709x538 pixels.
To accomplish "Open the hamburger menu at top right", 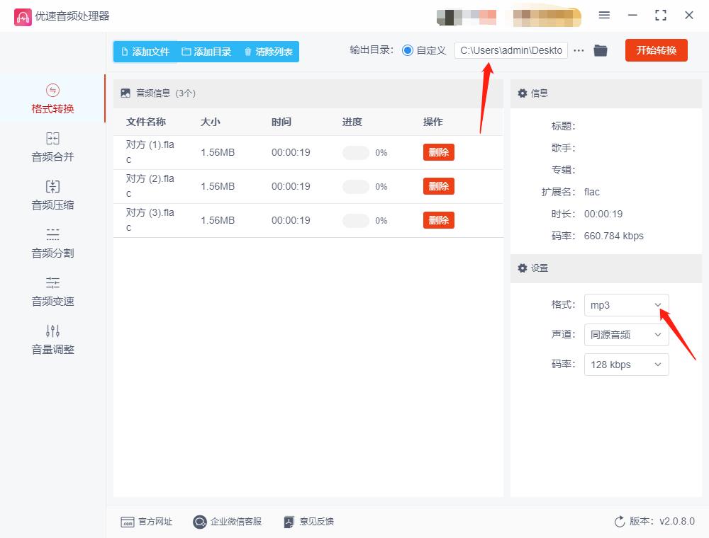I will click(604, 15).
